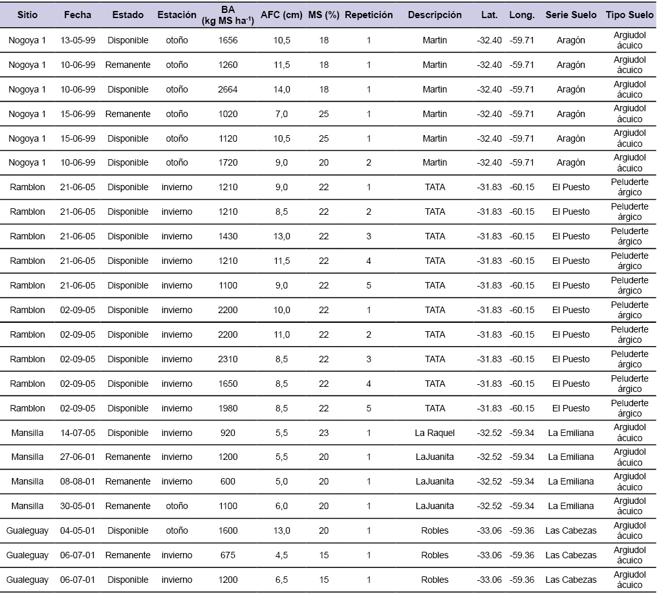Viewport: 659px width, 599px height.
Task: Click the date cell 04-05-01
Action: point(78,530)
